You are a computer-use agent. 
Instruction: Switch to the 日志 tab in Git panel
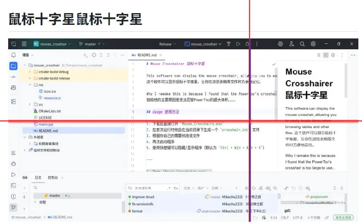click(38, 177)
